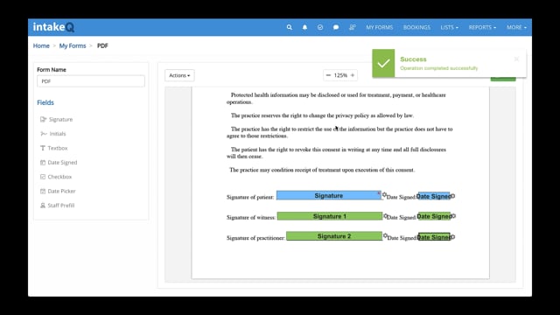This screenshot has height=315, width=560.
Task: Click the green success checkmark icon
Action: (383, 63)
